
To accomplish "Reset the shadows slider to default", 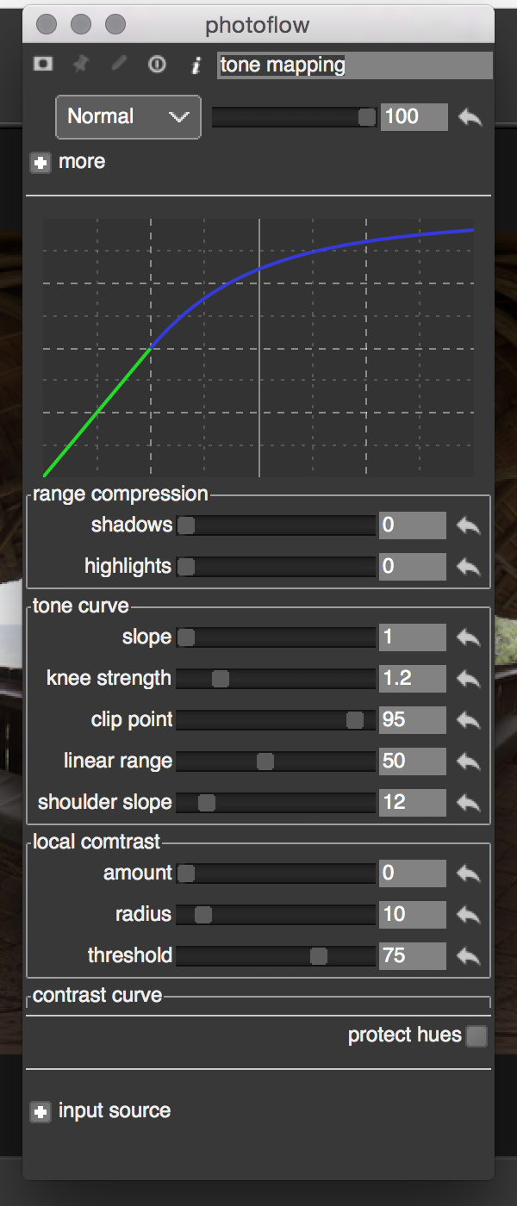I will click(x=469, y=525).
